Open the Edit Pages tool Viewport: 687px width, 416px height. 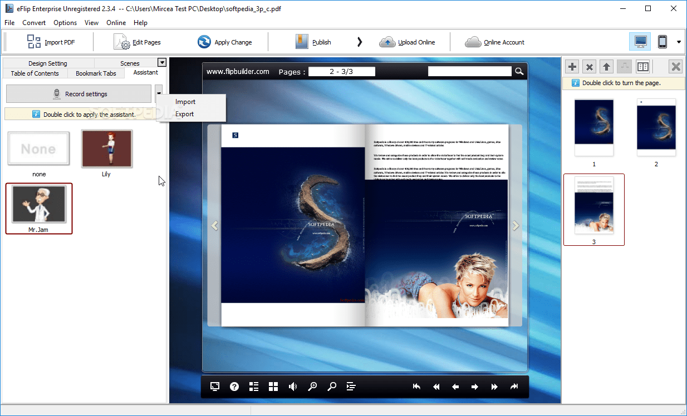[137, 42]
